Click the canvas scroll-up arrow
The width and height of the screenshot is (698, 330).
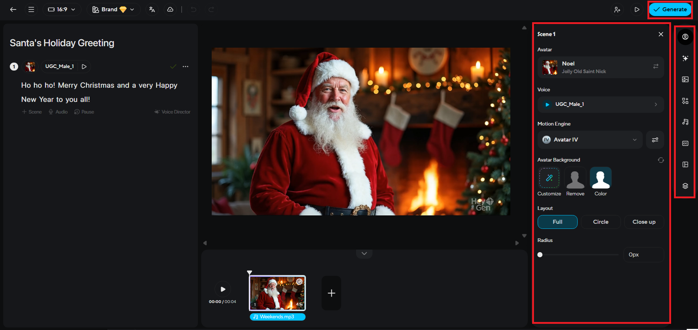pyautogui.click(x=524, y=28)
